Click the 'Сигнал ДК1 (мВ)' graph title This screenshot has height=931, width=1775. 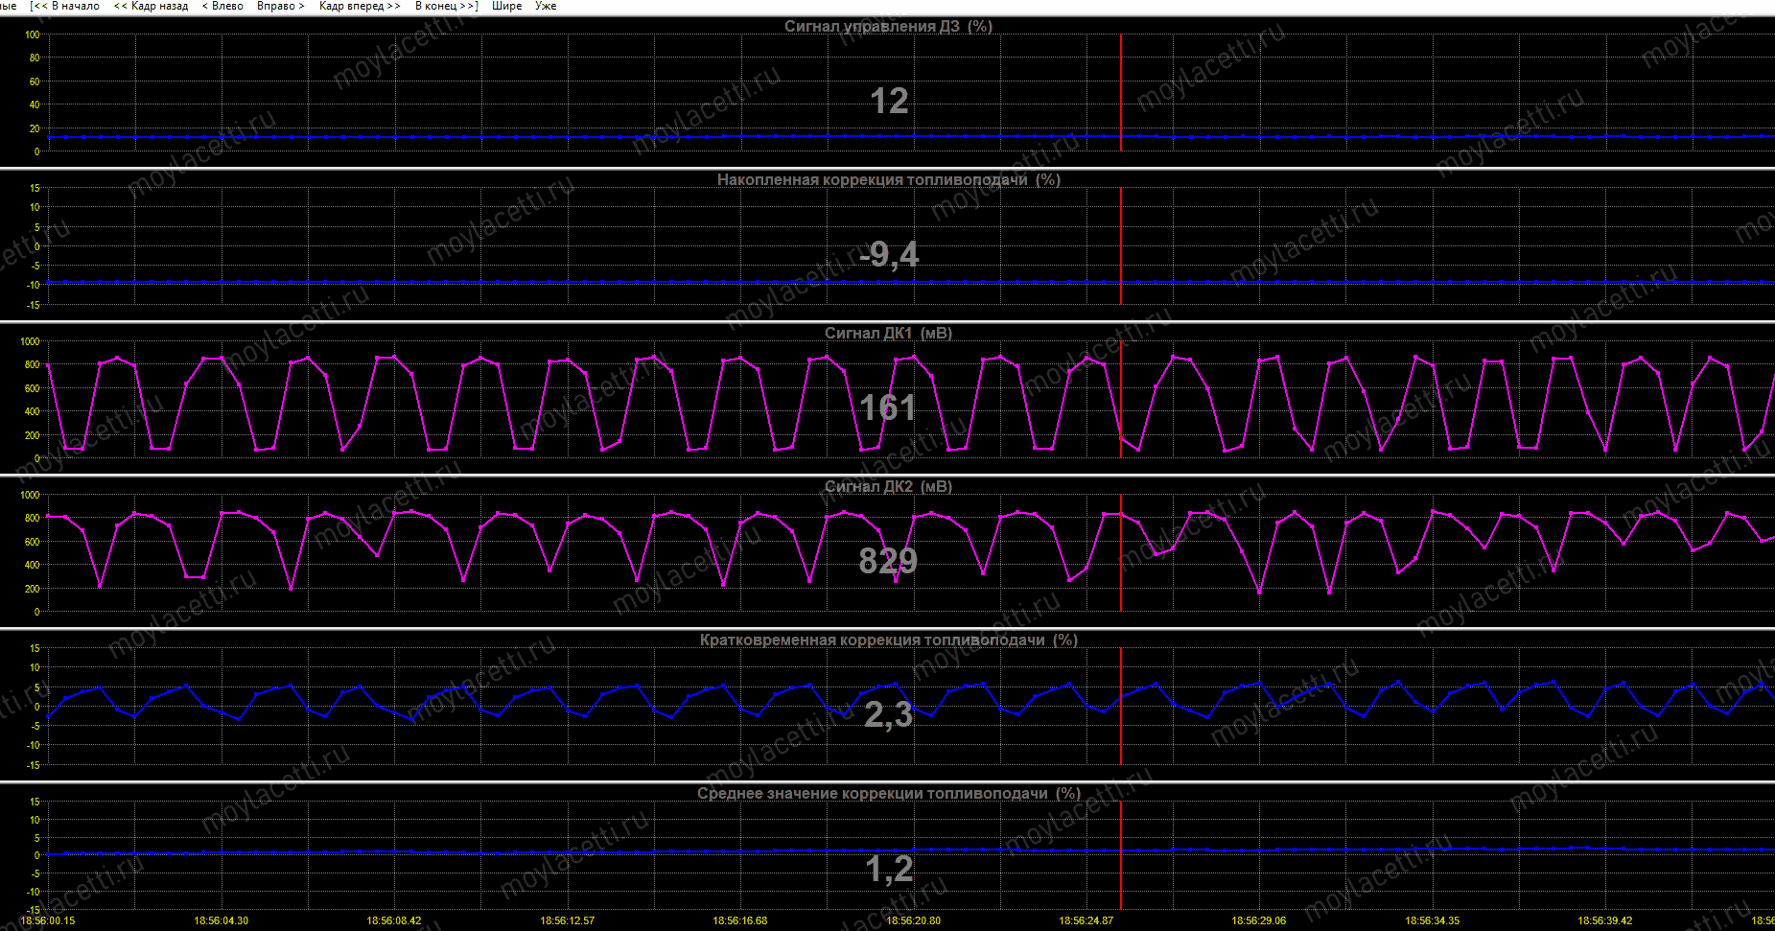888,333
